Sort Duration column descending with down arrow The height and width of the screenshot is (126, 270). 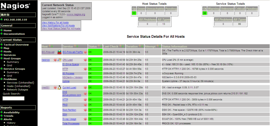tap(142, 46)
